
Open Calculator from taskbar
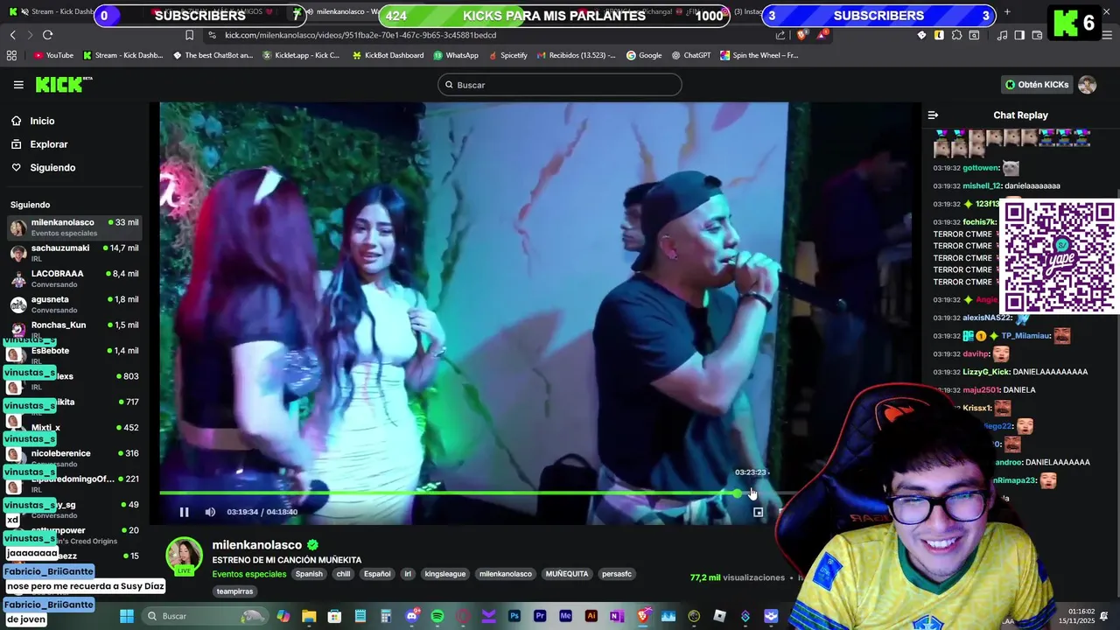386,616
